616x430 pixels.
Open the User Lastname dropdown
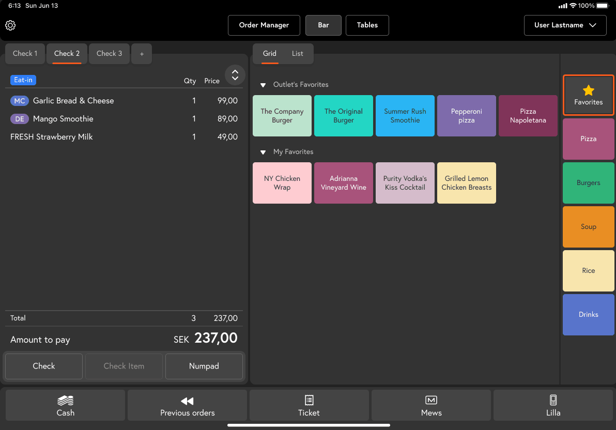click(565, 25)
